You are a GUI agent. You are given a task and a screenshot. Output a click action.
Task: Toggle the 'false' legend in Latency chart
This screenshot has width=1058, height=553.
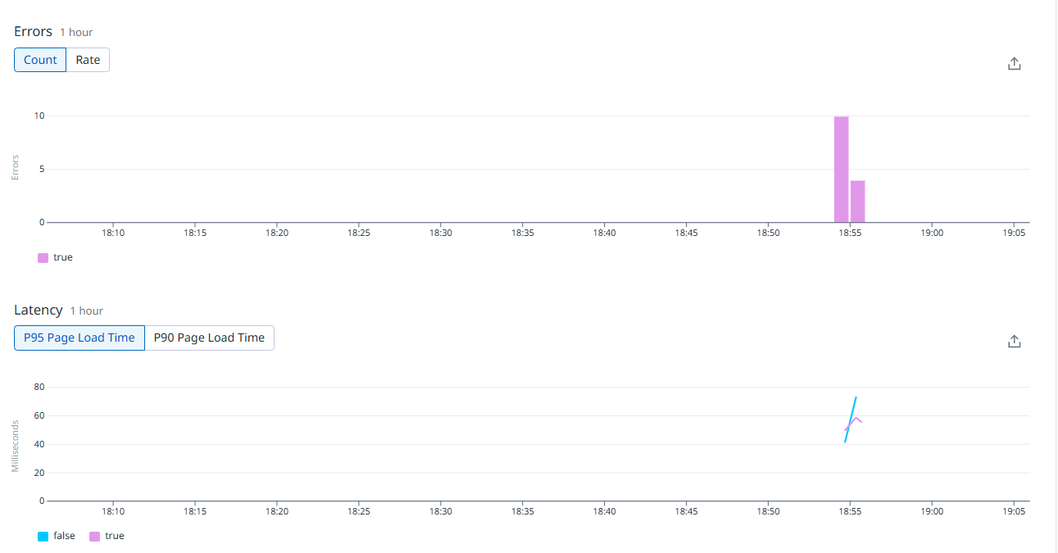[57, 536]
